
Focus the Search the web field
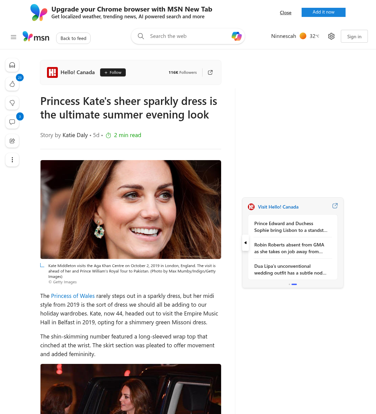click(188, 36)
